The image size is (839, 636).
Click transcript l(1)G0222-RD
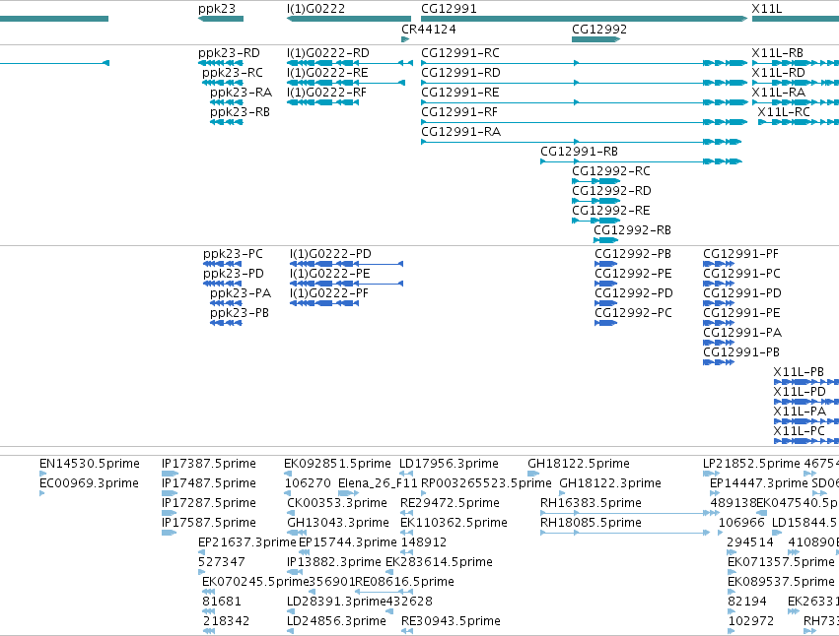[328, 53]
